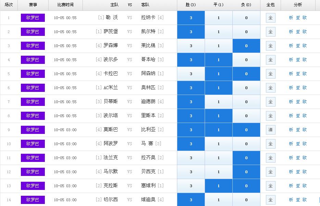Click 全 button for match 14 切尔西
Screen dimensions: 320x206
pyautogui.click(x=271, y=200)
